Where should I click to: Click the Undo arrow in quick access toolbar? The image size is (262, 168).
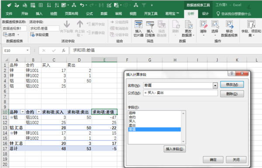(x=82, y=5)
